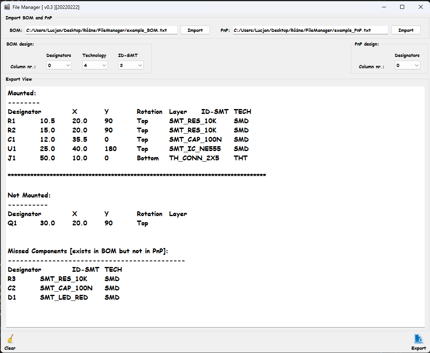Open BOM Designators column dropdown

59,65
